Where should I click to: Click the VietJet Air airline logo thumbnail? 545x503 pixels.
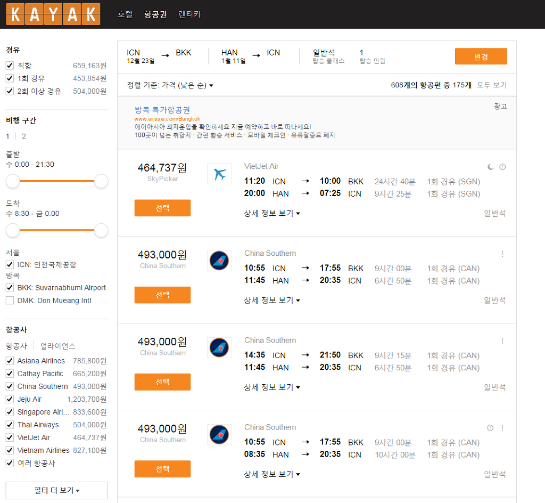219,174
